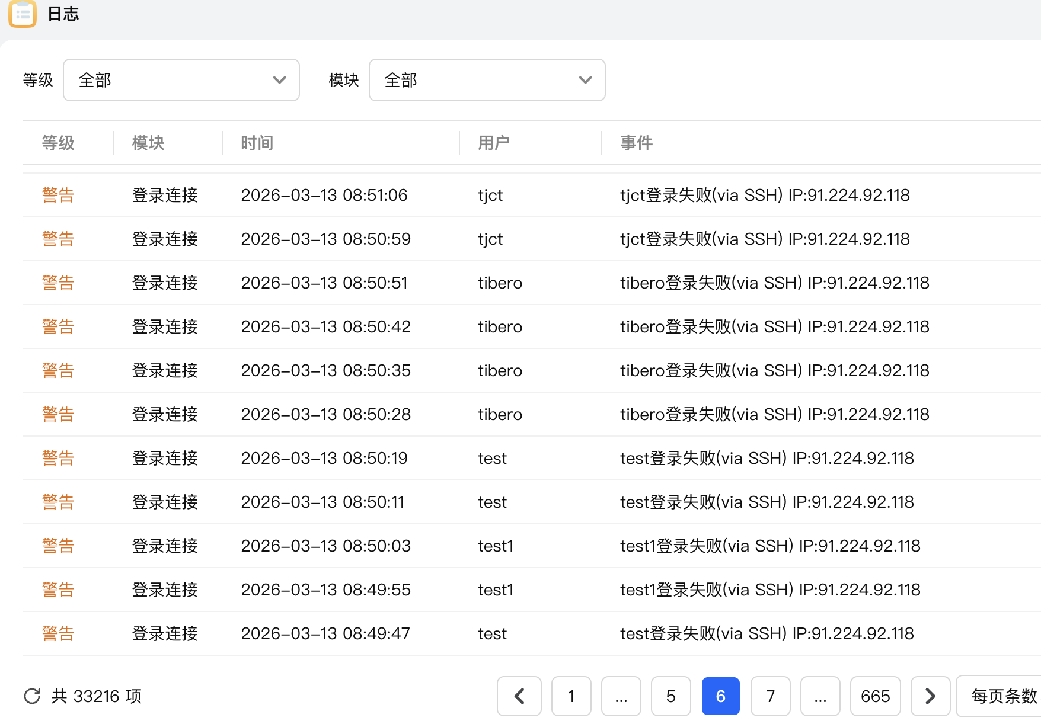Click ellipsis between pages 7 and 665
The height and width of the screenshot is (724, 1041).
[x=820, y=696]
